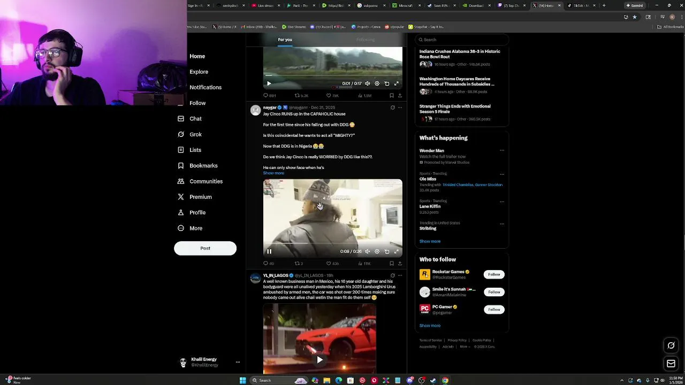Play the red Lamborghini video
Viewport: 685px width, 385px height.
coord(319,360)
